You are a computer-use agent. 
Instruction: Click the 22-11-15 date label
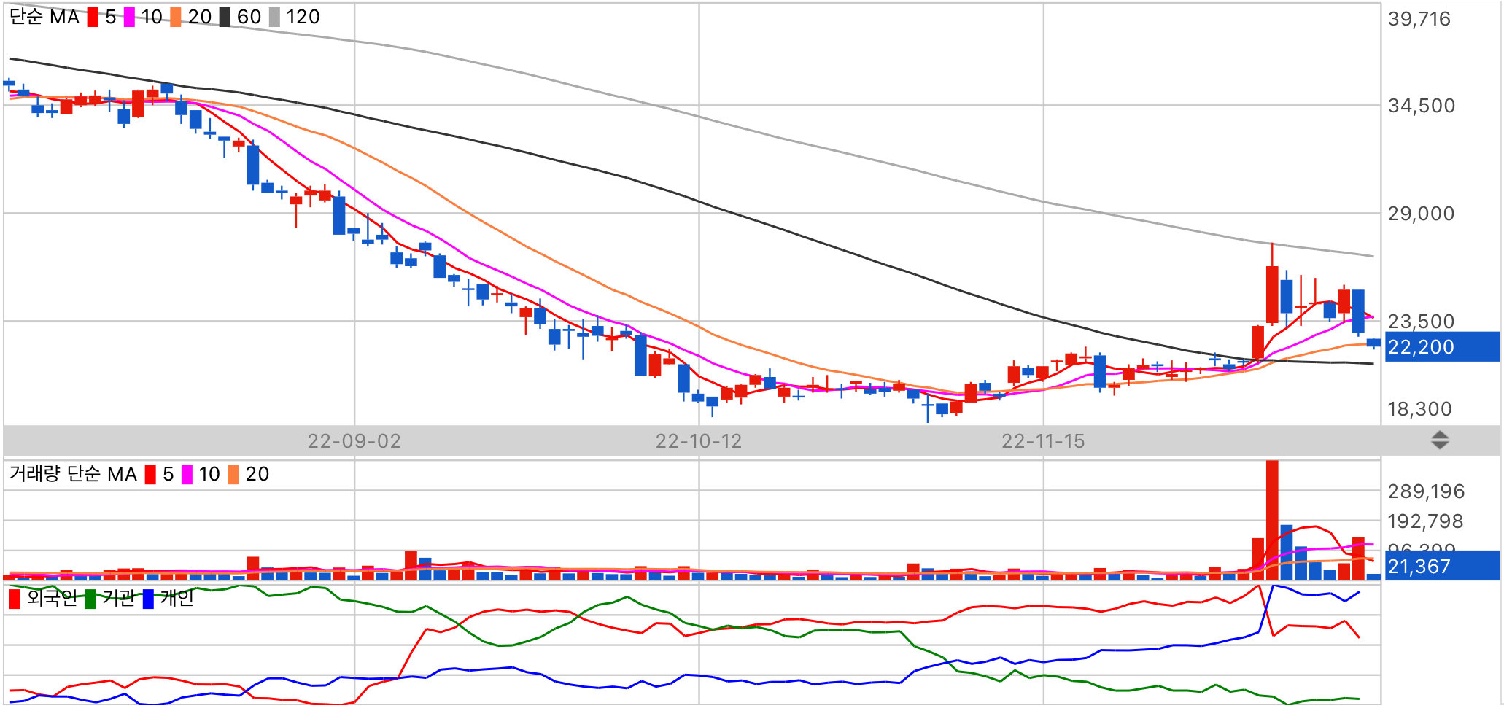[1043, 441]
